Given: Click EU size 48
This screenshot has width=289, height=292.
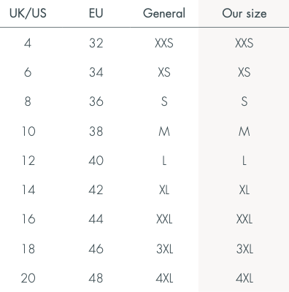Looking at the screenshot, I should tap(96, 278).
